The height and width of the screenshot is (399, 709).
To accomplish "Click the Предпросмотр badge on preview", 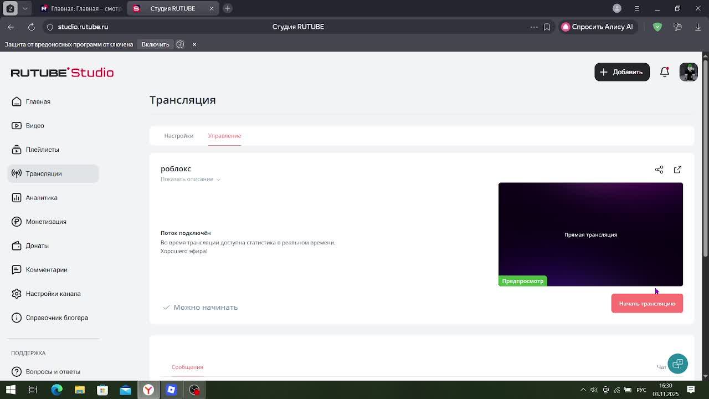I will coord(523,281).
